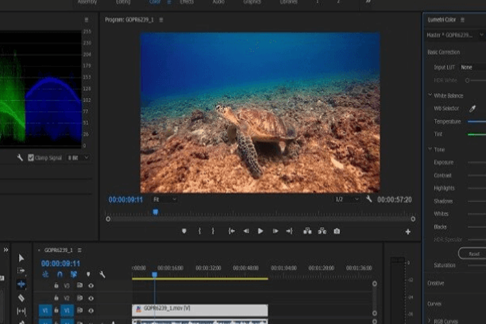Image resolution: width=486 pixels, height=324 pixels.
Task: Select the Razor tool
Action: point(21,298)
